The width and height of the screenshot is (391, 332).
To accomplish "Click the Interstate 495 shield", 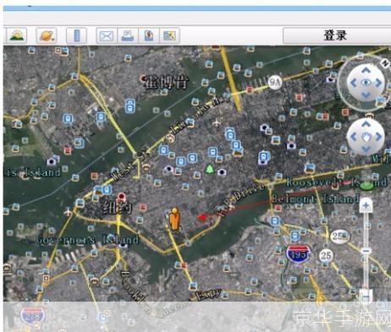I will pos(299,253).
